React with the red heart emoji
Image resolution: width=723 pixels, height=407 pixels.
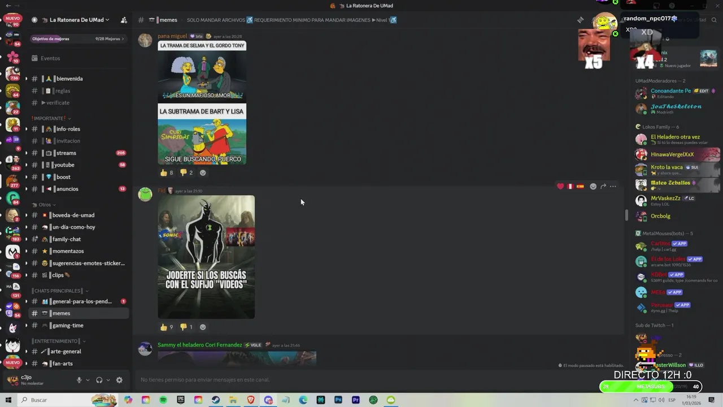(x=560, y=186)
